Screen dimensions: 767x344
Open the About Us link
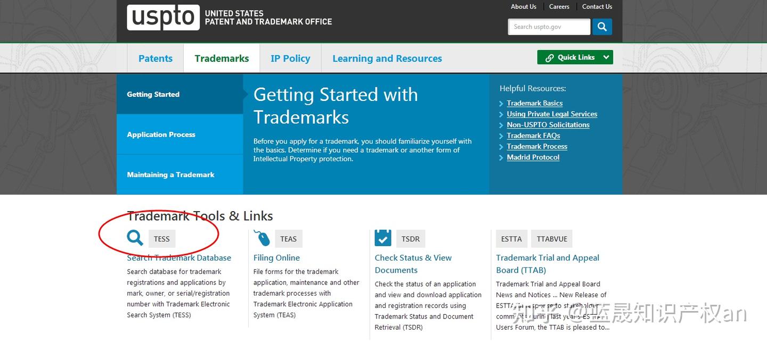(524, 7)
